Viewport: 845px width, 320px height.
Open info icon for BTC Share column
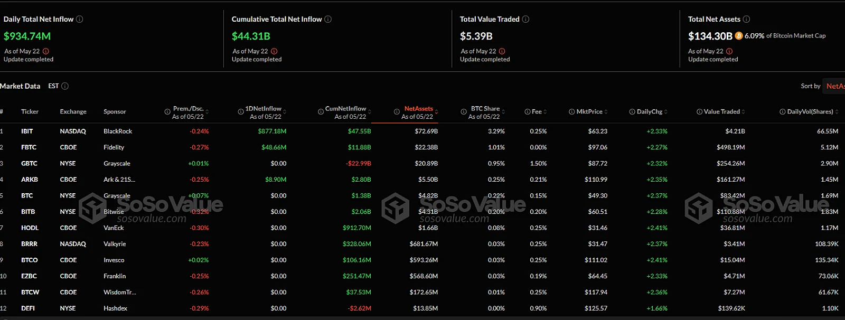[x=464, y=112]
